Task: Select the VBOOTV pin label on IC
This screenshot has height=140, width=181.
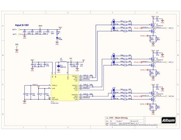Action: tap(75, 85)
